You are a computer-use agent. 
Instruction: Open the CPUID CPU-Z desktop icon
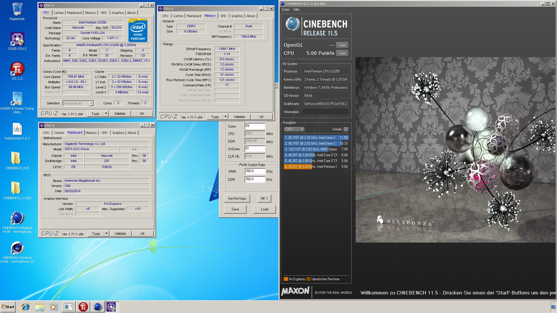click(x=17, y=41)
